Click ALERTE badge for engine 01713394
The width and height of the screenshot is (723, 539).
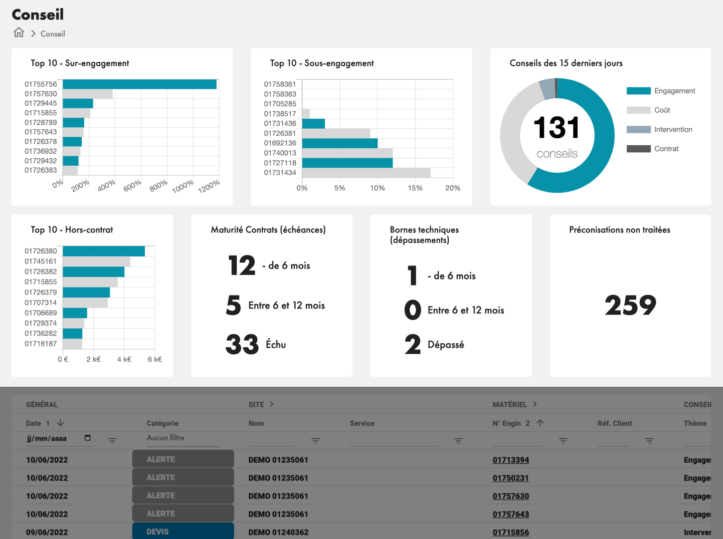[183, 459]
